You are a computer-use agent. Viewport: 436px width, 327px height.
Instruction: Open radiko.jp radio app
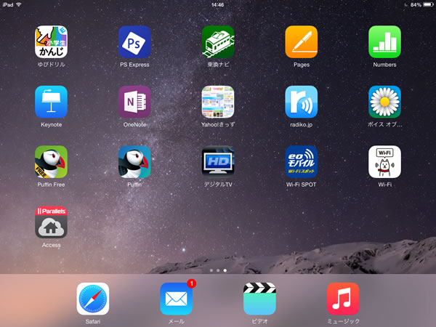tap(302, 102)
